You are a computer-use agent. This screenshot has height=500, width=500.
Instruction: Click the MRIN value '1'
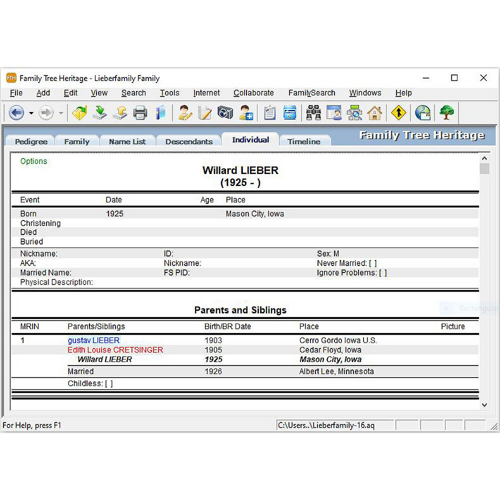pos(22,340)
